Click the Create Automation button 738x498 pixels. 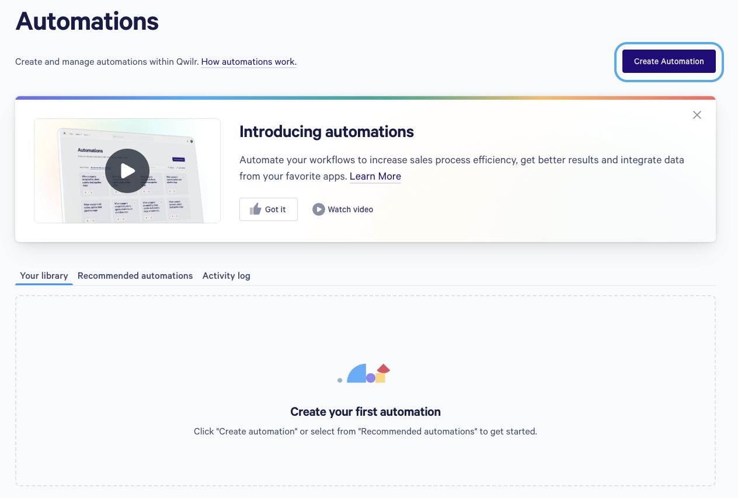(669, 61)
